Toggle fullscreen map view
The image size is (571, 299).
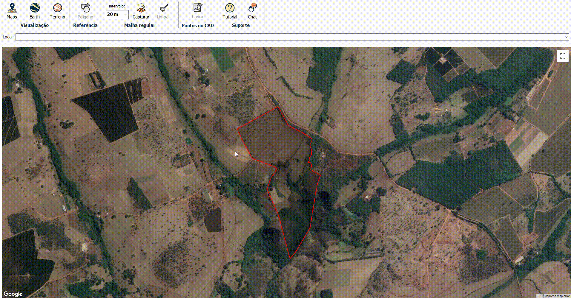pos(562,56)
